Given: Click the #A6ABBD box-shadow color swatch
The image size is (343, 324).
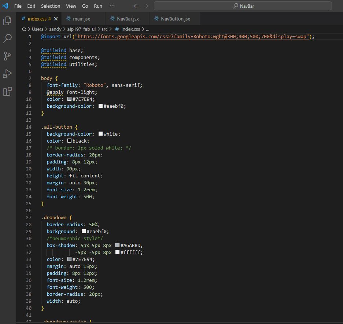Looking at the screenshot, I should tap(117, 245).
